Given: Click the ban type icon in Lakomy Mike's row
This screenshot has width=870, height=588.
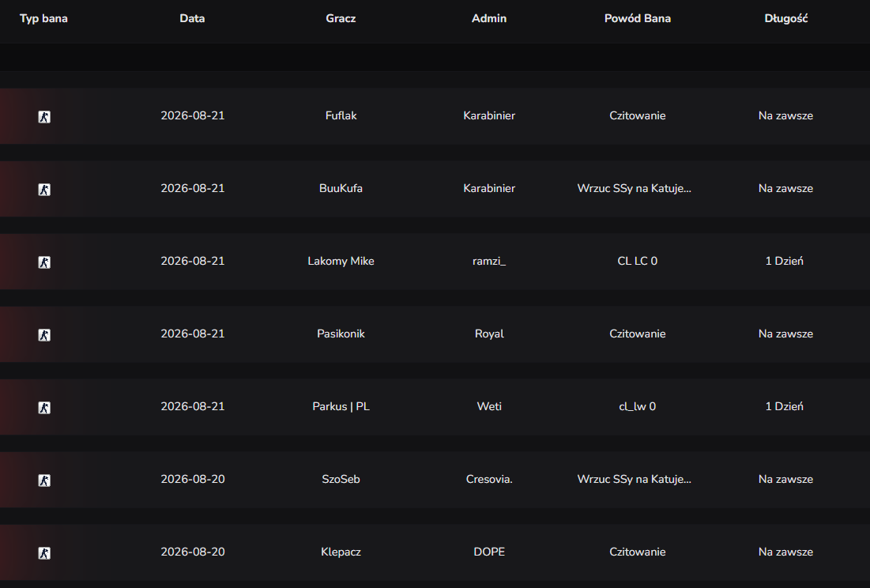Looking at the screenshot, I should click(44, 262).
